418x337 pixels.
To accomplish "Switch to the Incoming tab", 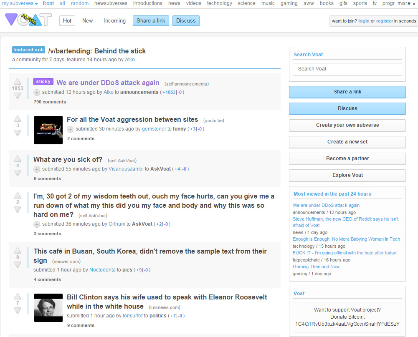I will point(115,20).
